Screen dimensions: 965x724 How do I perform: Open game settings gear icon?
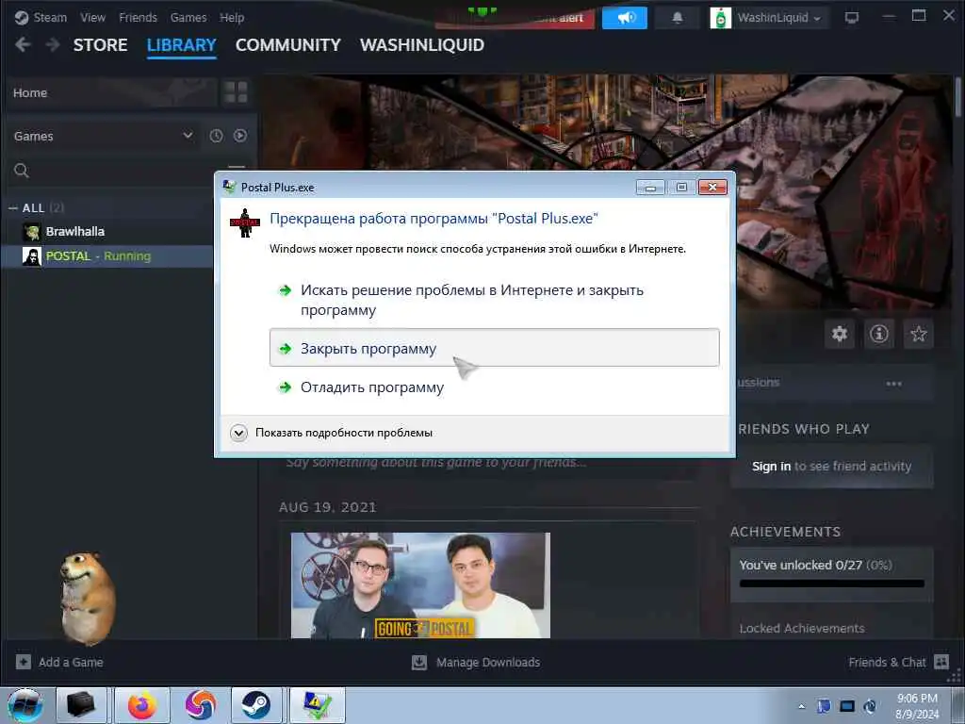pyautogui.click(x=840, y=335)
